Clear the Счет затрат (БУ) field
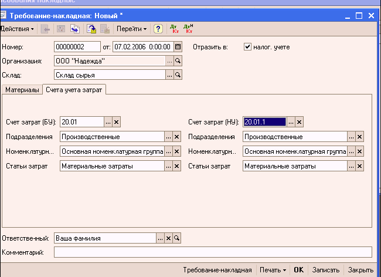381x277 pixels. 117,122
